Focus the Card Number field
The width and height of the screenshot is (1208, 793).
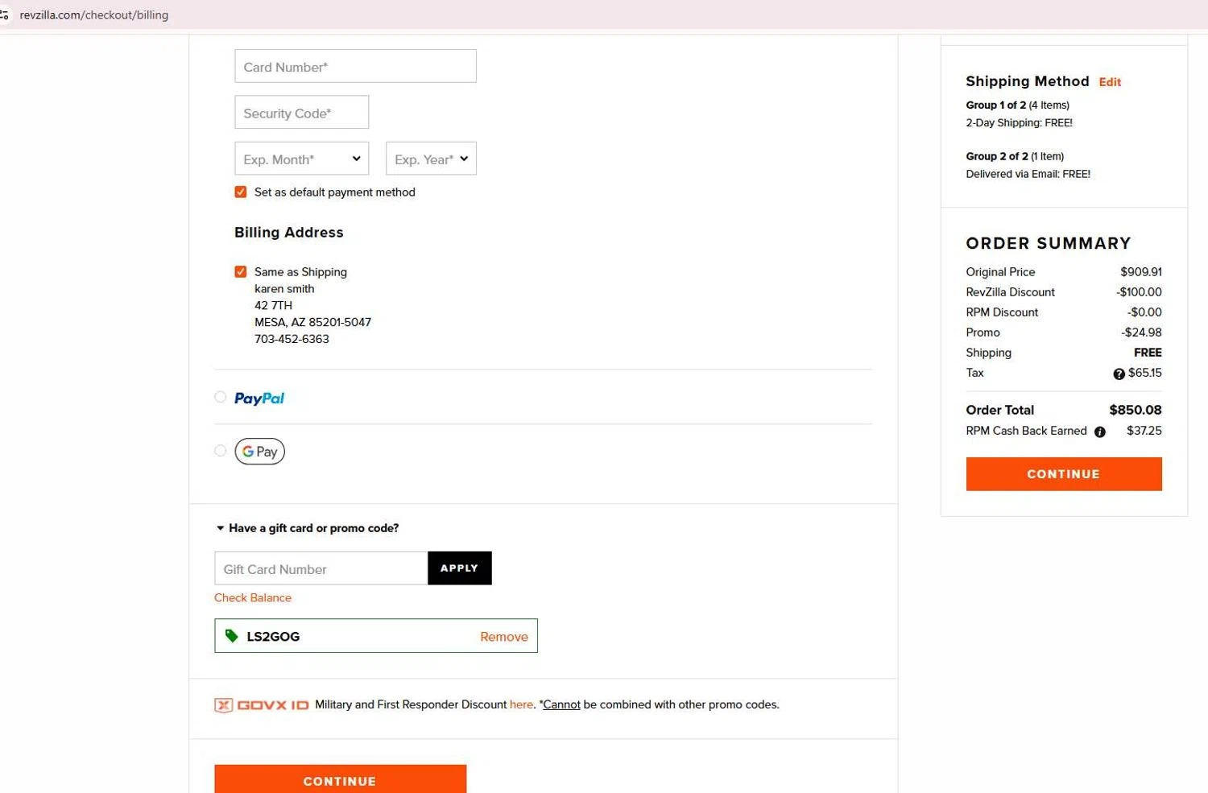tap(355, 66)
